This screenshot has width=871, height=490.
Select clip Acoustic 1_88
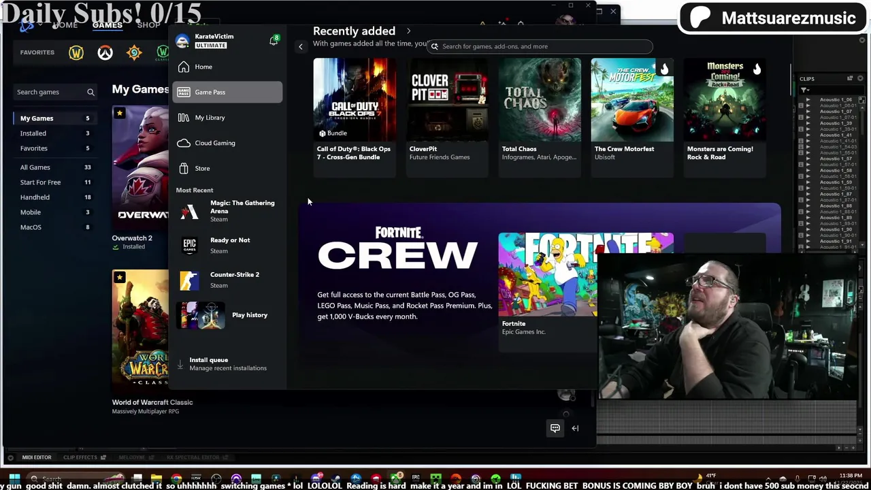[836, 206]
